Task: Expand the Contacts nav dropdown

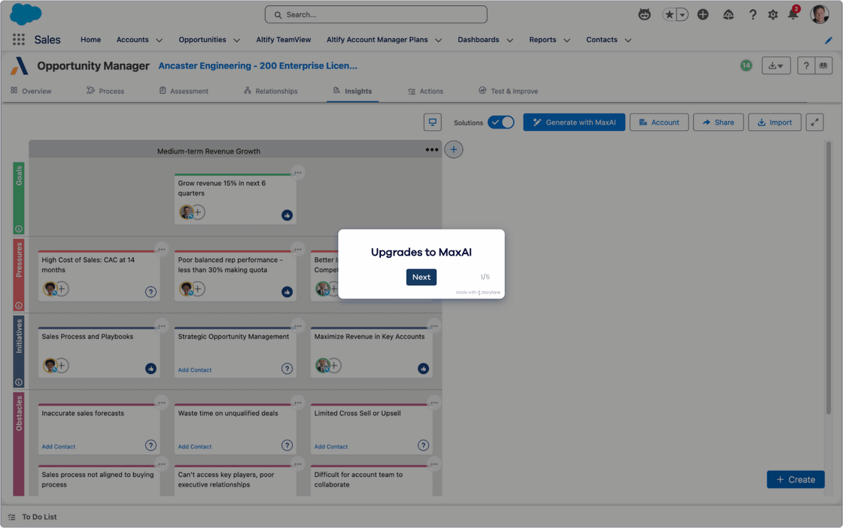Action: click(x=628, y=41)
